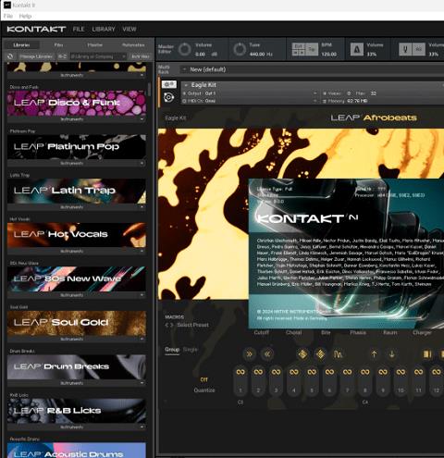This screenshot has height=458, width=444.
Task: Open the instrument wrench edit icon
Action: pos(169,84)
